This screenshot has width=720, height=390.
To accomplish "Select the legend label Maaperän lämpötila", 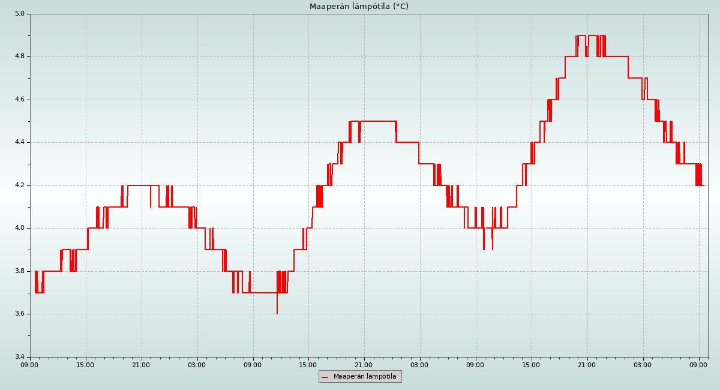I will [365, 377].
